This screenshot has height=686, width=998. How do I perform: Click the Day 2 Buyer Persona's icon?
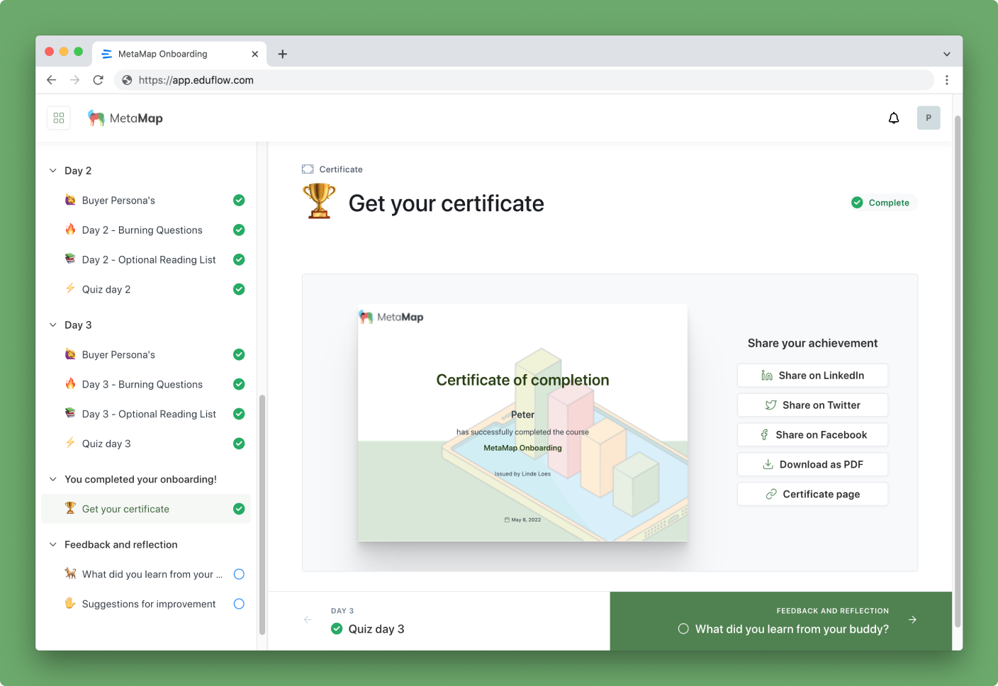tap(70, 200)
